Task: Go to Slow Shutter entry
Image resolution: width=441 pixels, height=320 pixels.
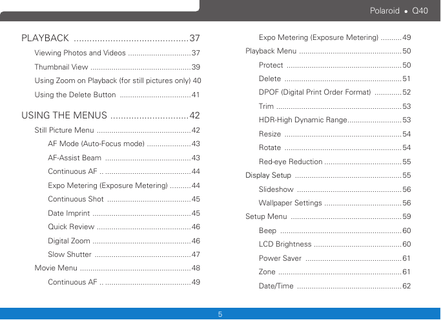Action: point(124,254)
